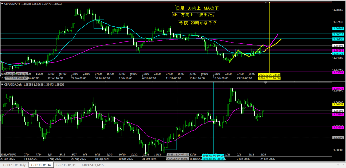Click the H4 chart's top-left dropdown triangle
Image resolution: width=346 pixels, height=168 pixels.
point(2,3)
